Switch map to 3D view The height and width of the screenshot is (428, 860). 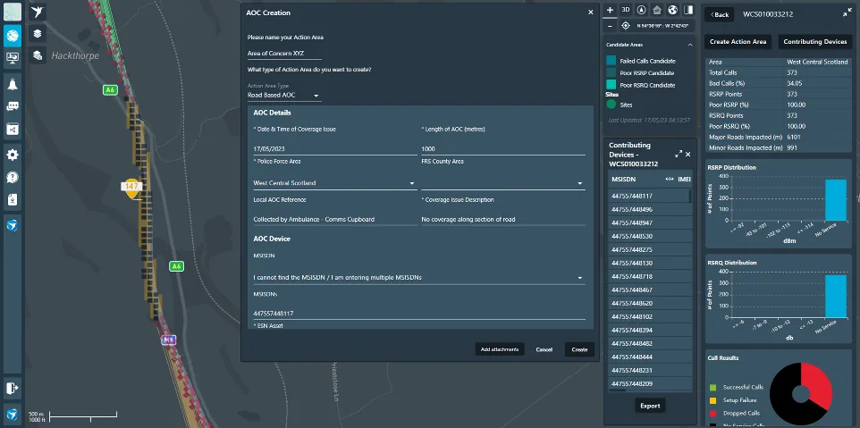(x=626, y=10)
